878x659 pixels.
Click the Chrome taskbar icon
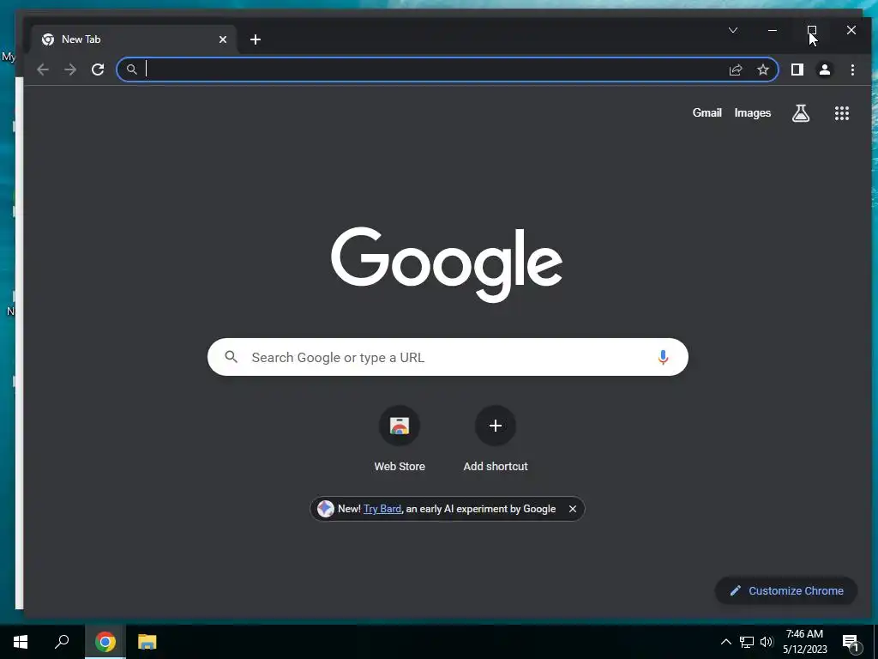coord(105,642)
